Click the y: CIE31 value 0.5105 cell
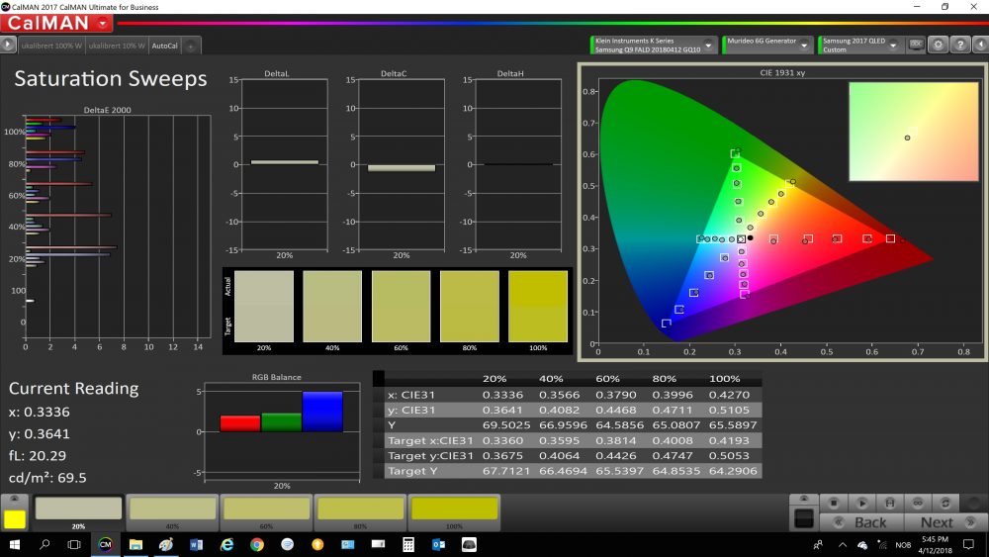Viewport: 989px width, 557px height. click(x=729, y=410)
